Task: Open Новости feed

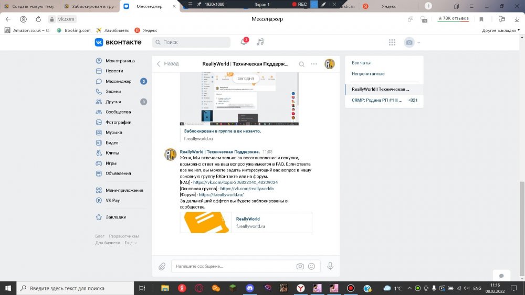Action: (x=114, y=71)
